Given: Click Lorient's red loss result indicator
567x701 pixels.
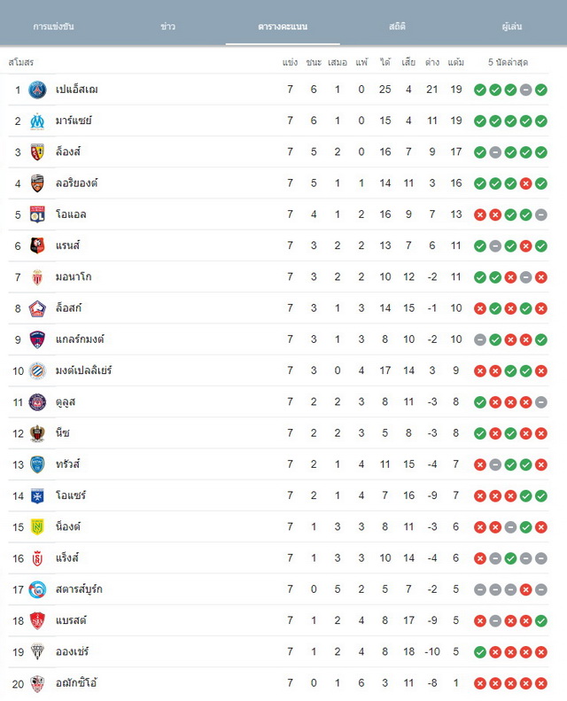Looking at the screenshot, I should [526, 183].
